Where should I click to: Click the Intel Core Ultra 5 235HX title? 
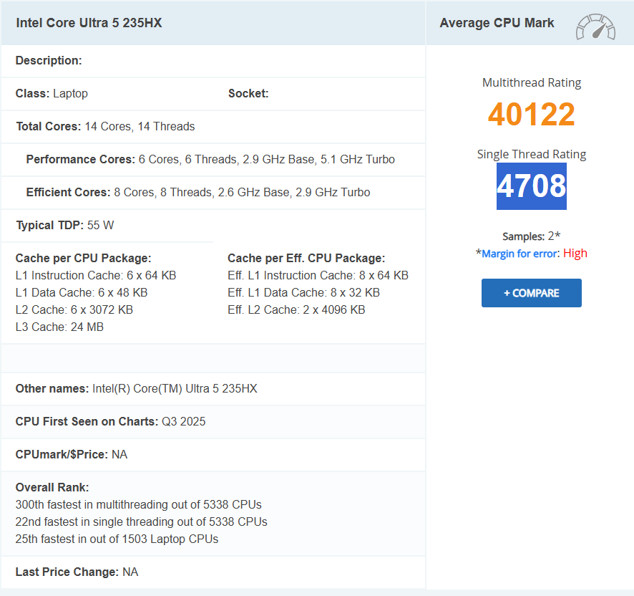(x=89, y=23)
